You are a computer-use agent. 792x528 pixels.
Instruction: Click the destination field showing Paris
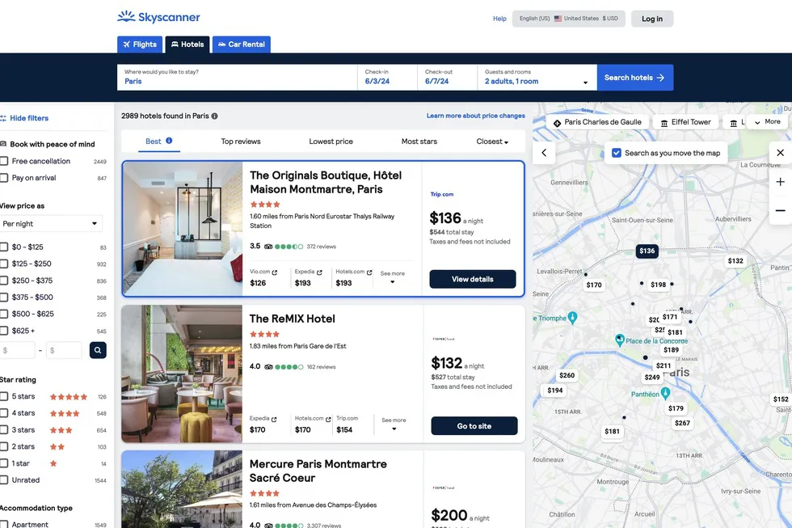[x=238, y=78]
